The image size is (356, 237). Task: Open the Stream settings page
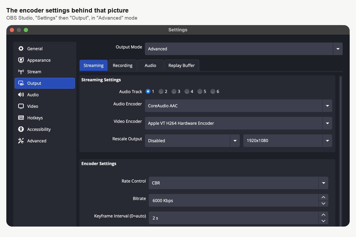pos(45,72)
